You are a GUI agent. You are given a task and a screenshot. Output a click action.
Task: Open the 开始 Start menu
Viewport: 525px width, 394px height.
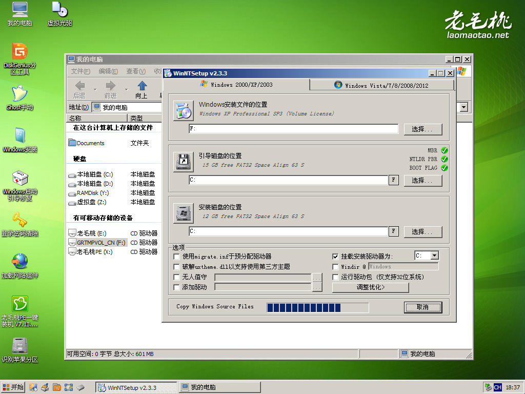[13, 387]
